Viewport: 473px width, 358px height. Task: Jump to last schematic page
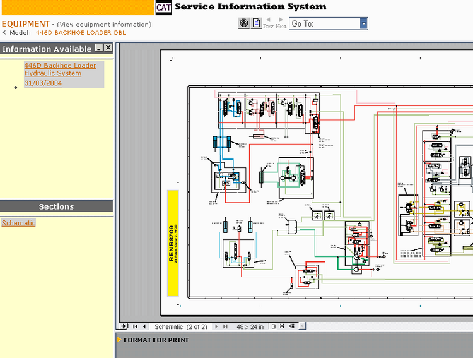click(x=225, y=326)
